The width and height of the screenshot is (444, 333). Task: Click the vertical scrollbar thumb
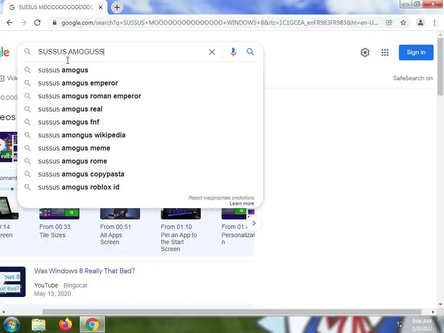[x=441, y=66]
